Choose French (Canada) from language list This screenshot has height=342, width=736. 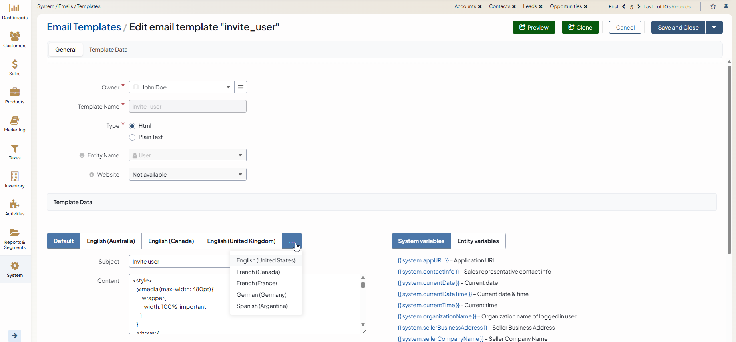point(258,272)
